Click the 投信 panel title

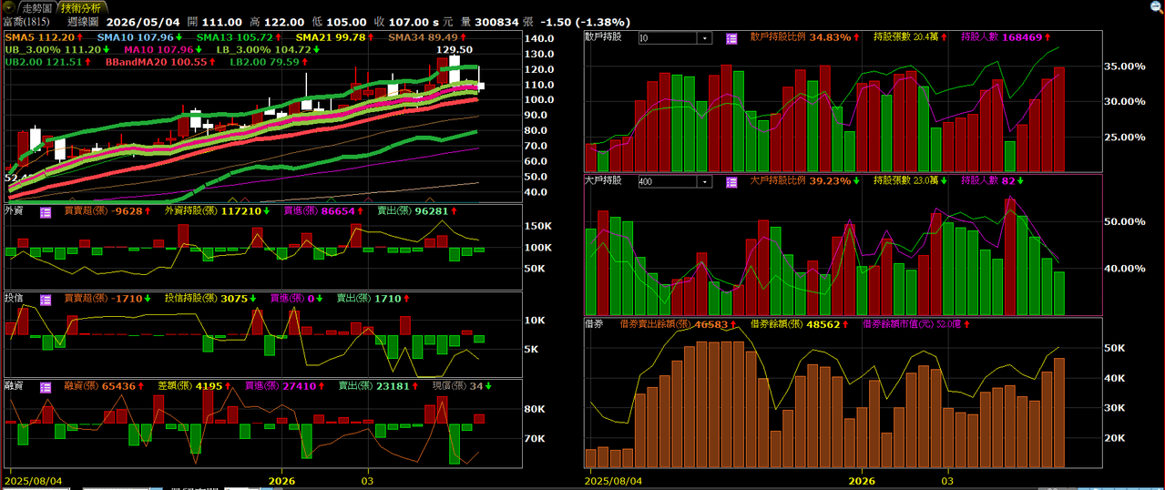point(15,298)
